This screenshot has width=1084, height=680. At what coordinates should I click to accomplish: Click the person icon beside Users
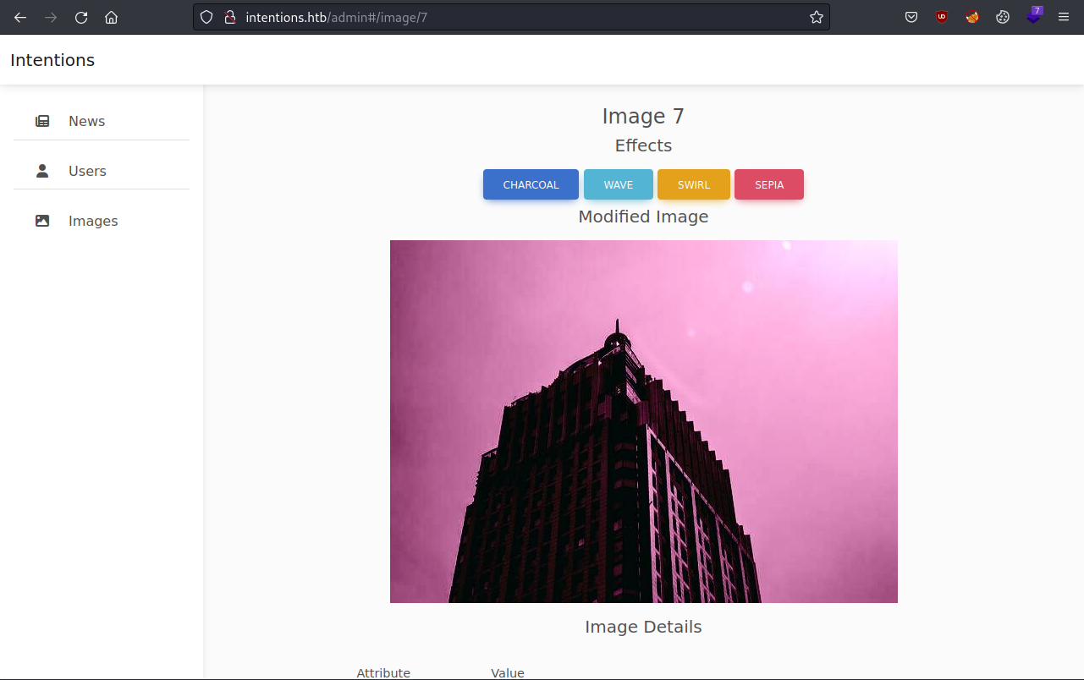[42, 171]
